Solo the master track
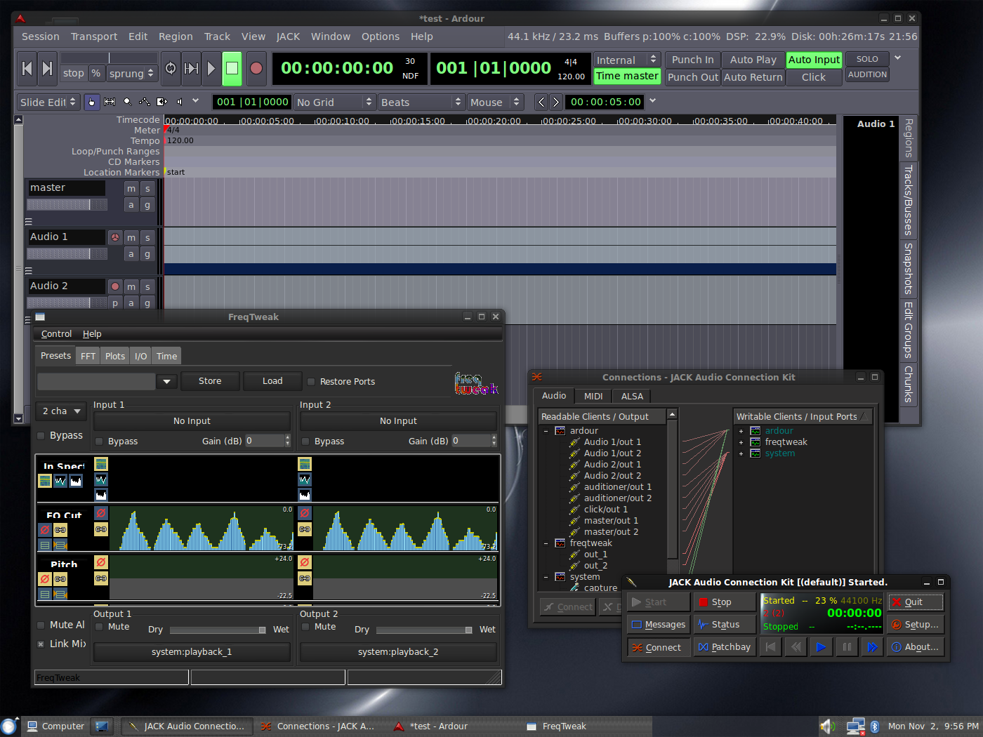 (147, 188)
